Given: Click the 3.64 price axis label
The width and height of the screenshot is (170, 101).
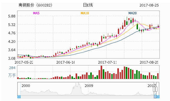Looking at the screenshot, I should click(x=12, y=50).
